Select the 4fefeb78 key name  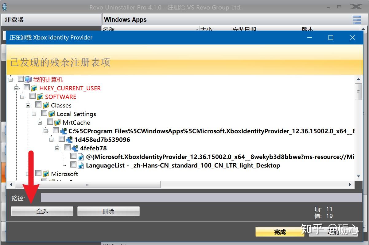(93, 148)
